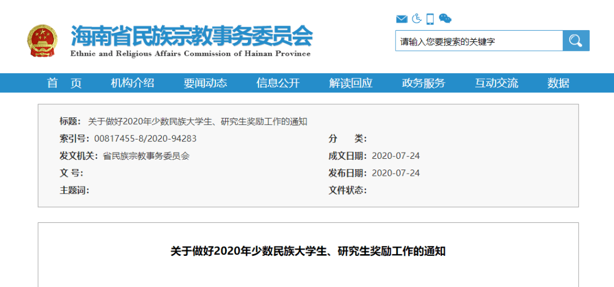Focus the keyword search input field
This screenshot has width=614, height=287.
tap(479, 41)
